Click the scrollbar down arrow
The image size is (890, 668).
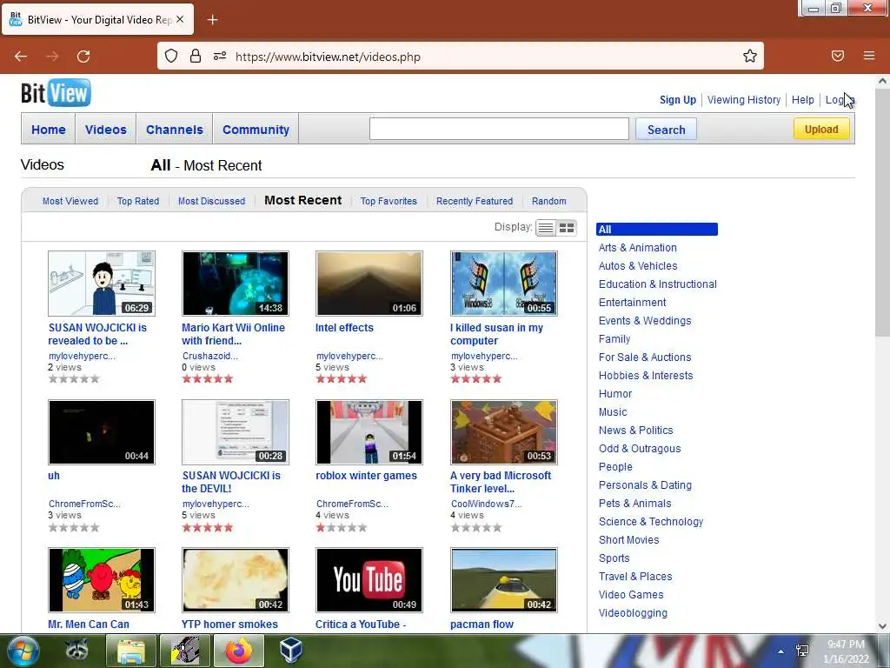coord(882,626)
